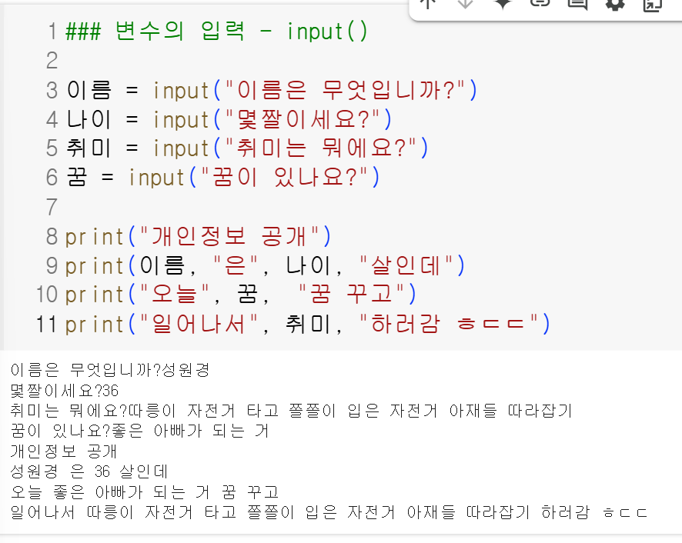Click the variable '나이' on line 4
Screen dimensions: 682x543
coord(89,119)
